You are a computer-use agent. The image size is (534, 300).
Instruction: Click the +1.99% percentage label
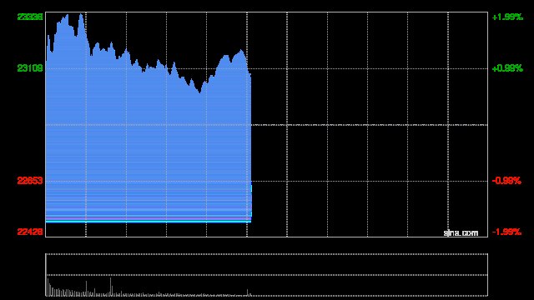tap(507, 17)
